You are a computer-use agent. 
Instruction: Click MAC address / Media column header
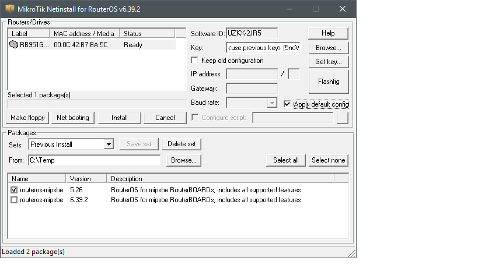pos(85,33)
